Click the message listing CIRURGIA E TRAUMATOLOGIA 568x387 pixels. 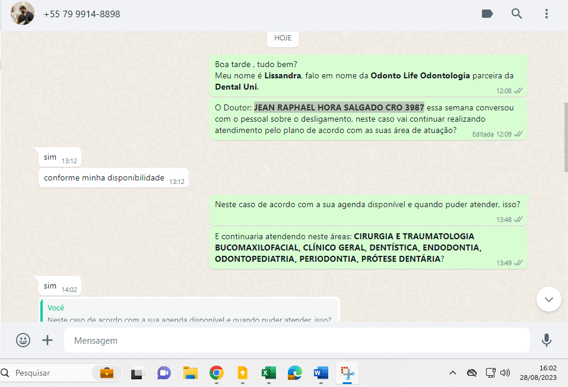tap(368, 248)
